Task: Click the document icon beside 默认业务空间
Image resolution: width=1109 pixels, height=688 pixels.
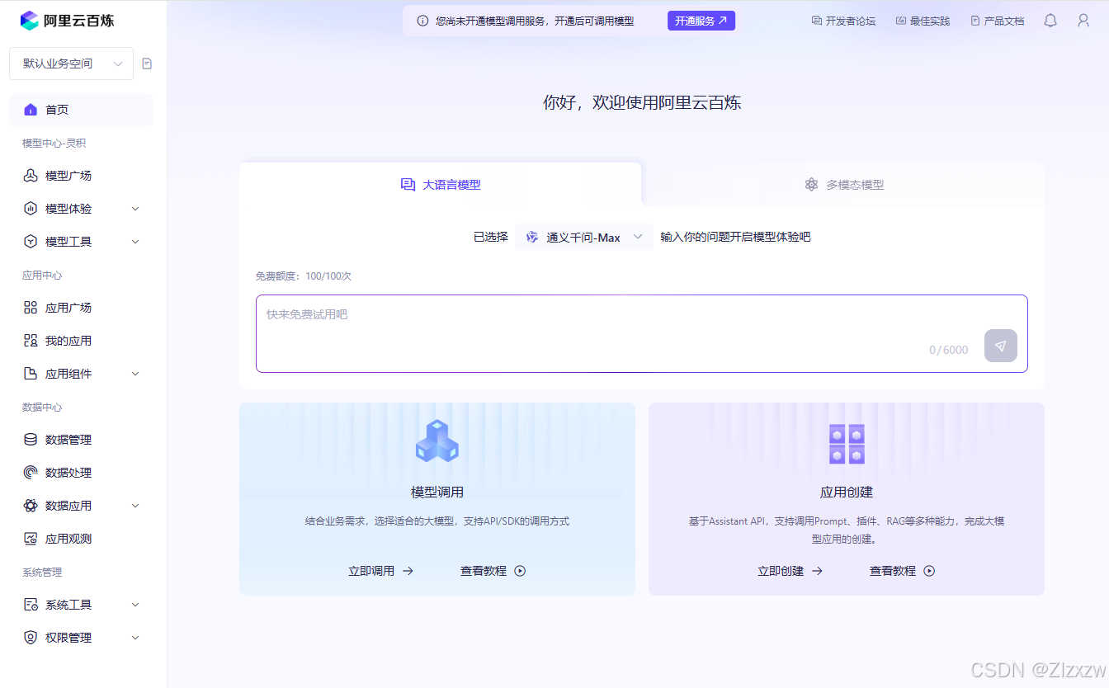Action: [147, 64]
